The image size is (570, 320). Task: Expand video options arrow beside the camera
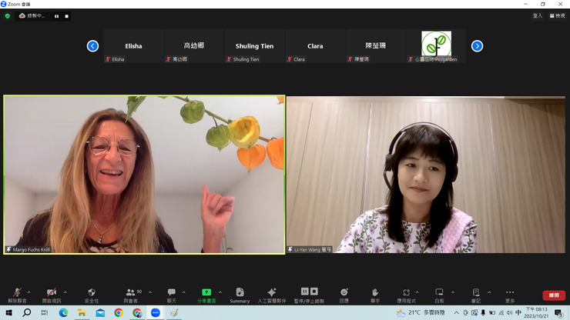pos(65,292)
